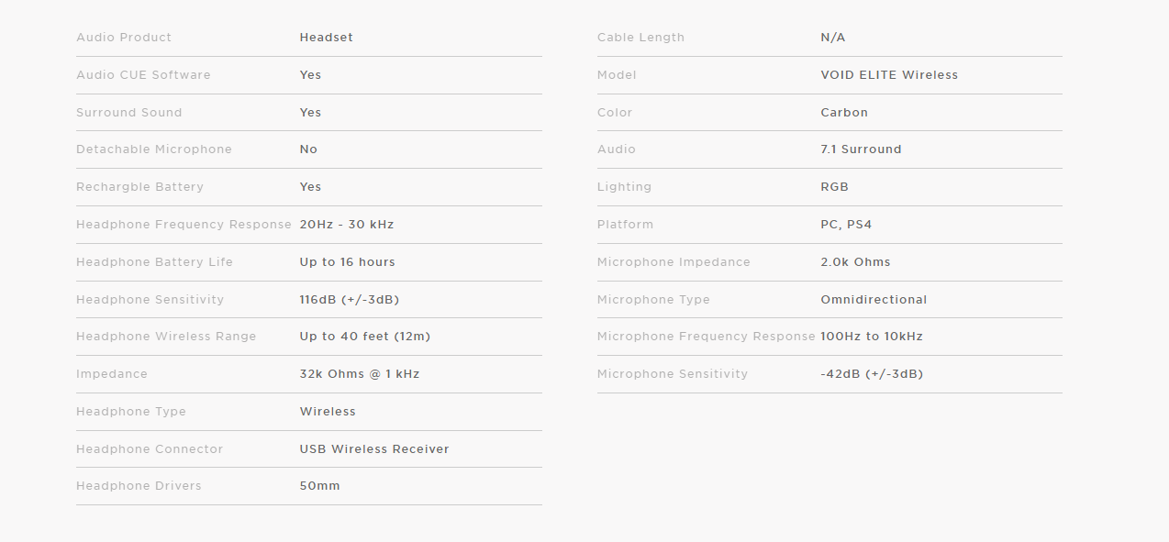1169x542 pixels.
Task: Click the "Detachable Microphone" label
Action: pyautogui.click(x=154, y=149)
